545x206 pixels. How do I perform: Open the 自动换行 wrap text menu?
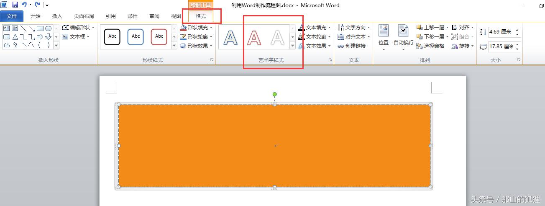404,38
